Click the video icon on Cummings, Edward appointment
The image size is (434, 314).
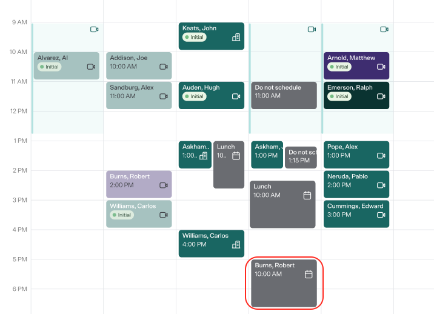tap(381, 215)
